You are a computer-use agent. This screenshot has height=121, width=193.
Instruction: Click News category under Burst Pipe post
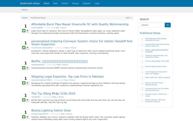coord(57,28)
